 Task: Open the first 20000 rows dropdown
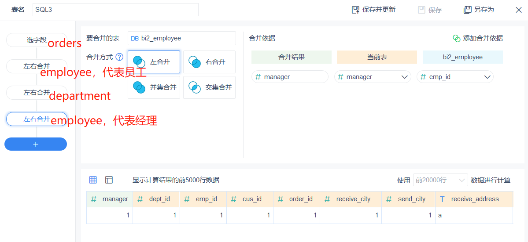(x=440, y=180)
